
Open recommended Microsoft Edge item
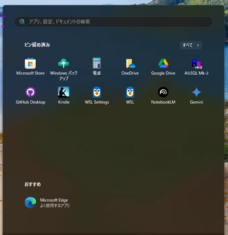[47, 203]
